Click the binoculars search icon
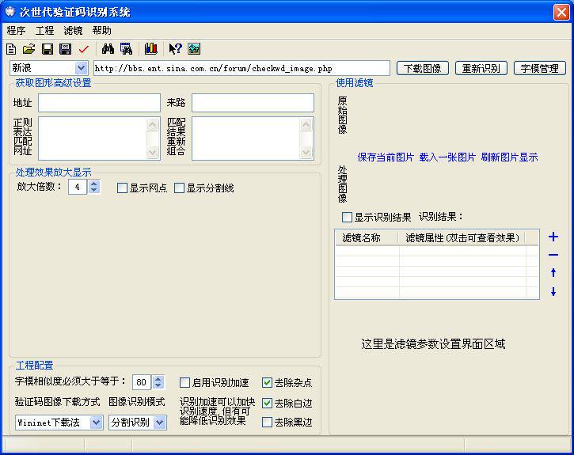The image size is (574, 455). tap(108, 48)
